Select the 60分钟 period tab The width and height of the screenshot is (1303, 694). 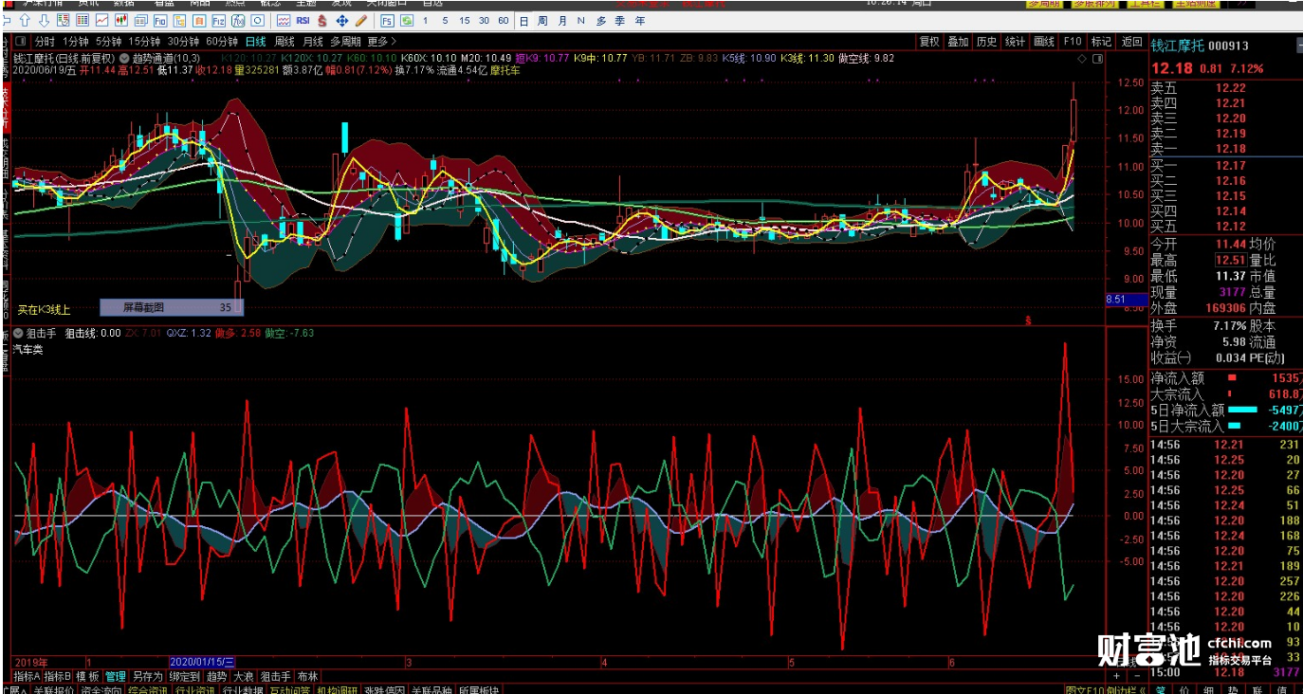tap(221, 42)
